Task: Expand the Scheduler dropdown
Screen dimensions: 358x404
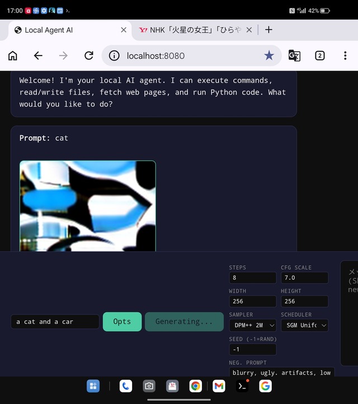Action: click(304, 326)
